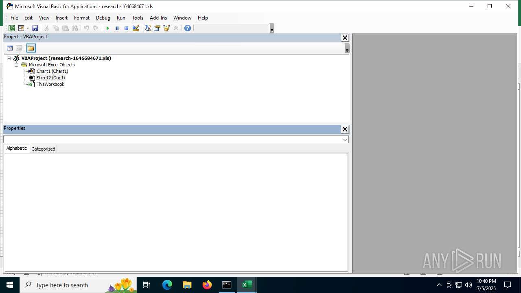Click the Break pause icon
Screen dimensions: 521x293
point(117,28)
